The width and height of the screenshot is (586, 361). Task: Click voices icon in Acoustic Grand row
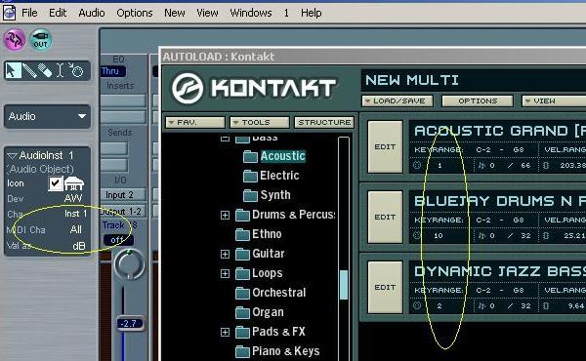point(482,165)
